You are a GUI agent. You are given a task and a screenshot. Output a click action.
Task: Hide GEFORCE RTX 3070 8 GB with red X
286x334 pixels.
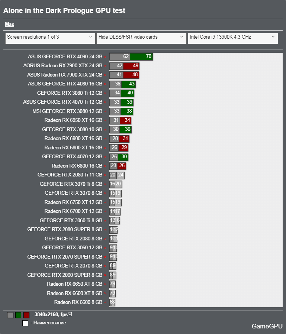pos(105,193)
